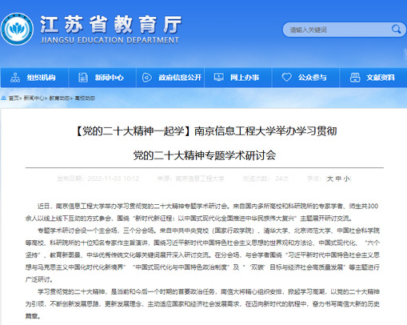Click the 网上办事 monitor icon

(x=219, y=78)
